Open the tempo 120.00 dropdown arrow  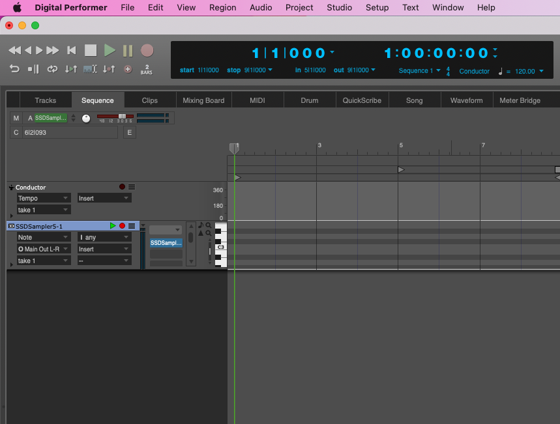pos(542,71)
